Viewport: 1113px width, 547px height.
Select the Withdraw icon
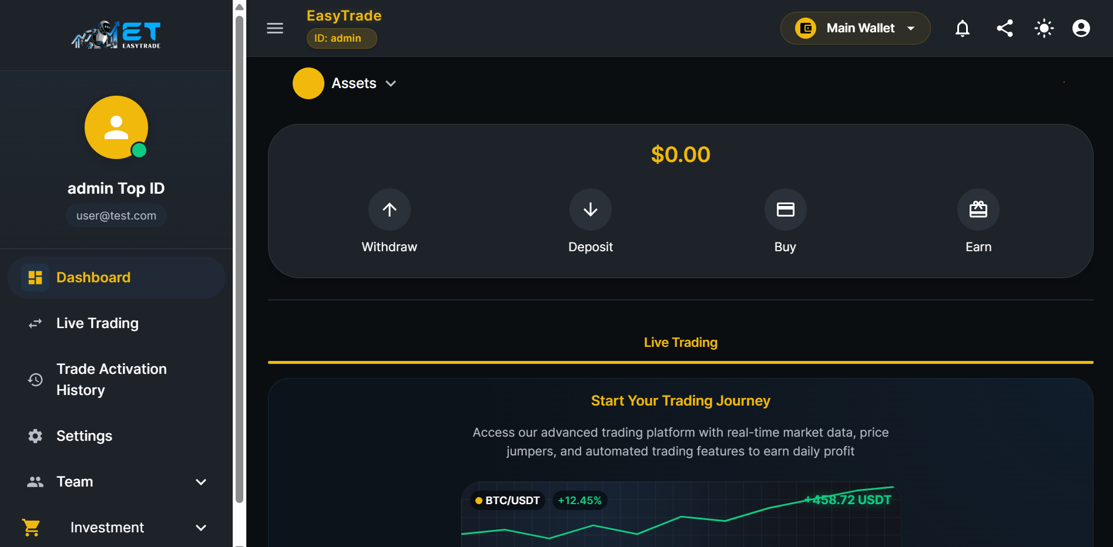(389, 210)
